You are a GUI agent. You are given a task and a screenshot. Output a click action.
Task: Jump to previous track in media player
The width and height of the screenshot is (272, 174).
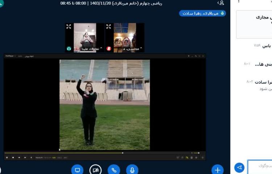[19, 158]
